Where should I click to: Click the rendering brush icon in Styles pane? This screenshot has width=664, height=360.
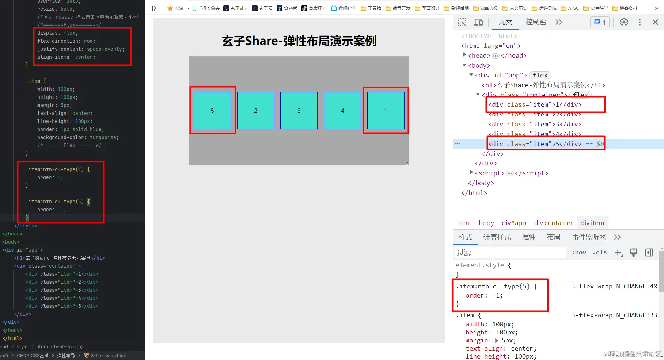click(633, 252)
